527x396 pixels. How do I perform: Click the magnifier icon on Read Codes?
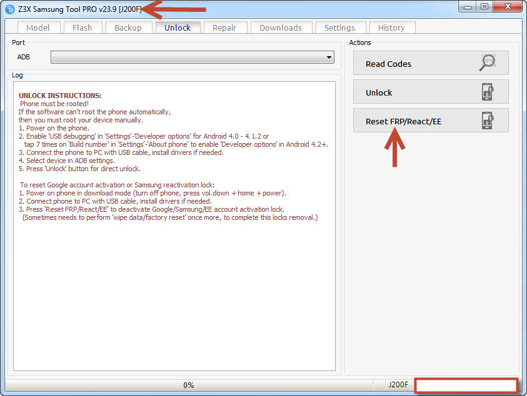(488, 62)
